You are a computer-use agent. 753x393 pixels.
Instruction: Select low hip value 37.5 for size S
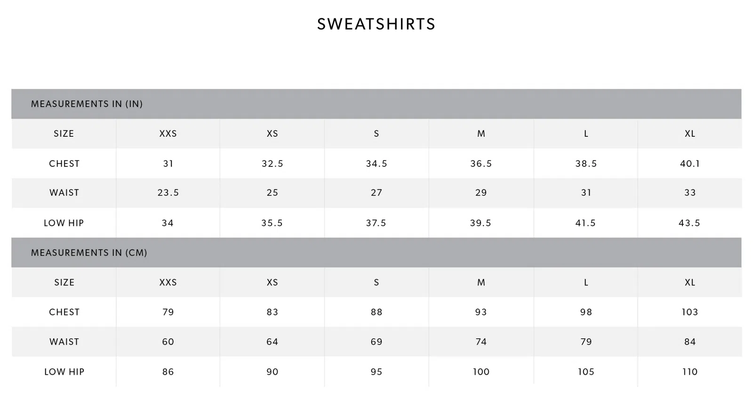click(x=376, y=223)
